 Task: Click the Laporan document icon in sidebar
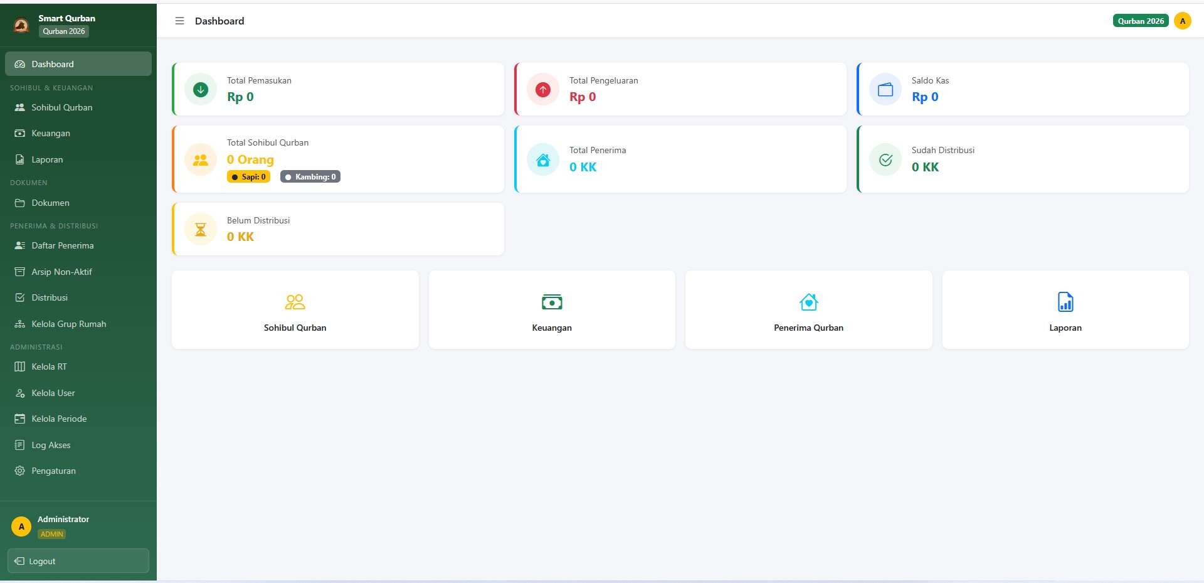[x=19, y=159]
